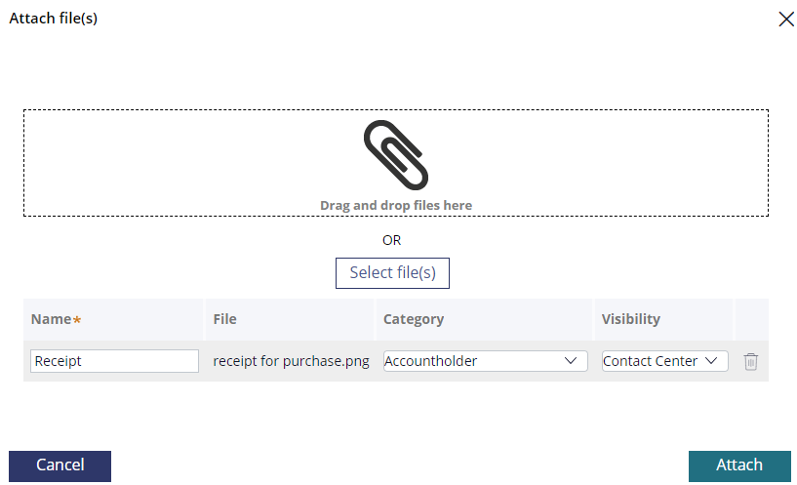Open the Select file(s) browser

(392, 273)
